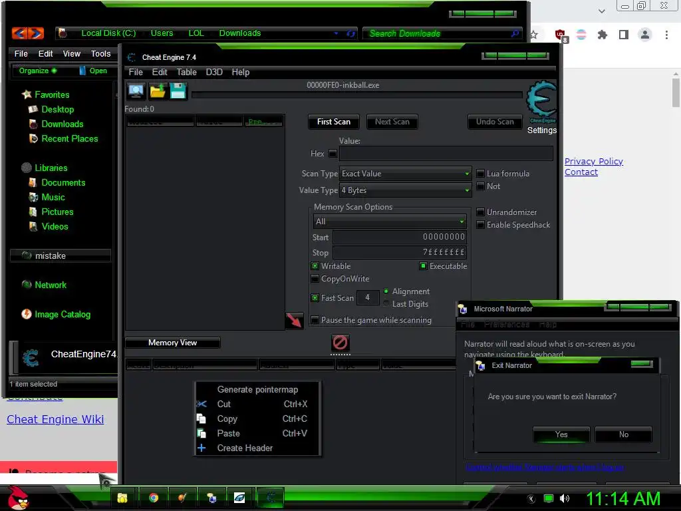681x511 pixels.
Task: Click the Angry Birds start button
Action: [18, 498]
